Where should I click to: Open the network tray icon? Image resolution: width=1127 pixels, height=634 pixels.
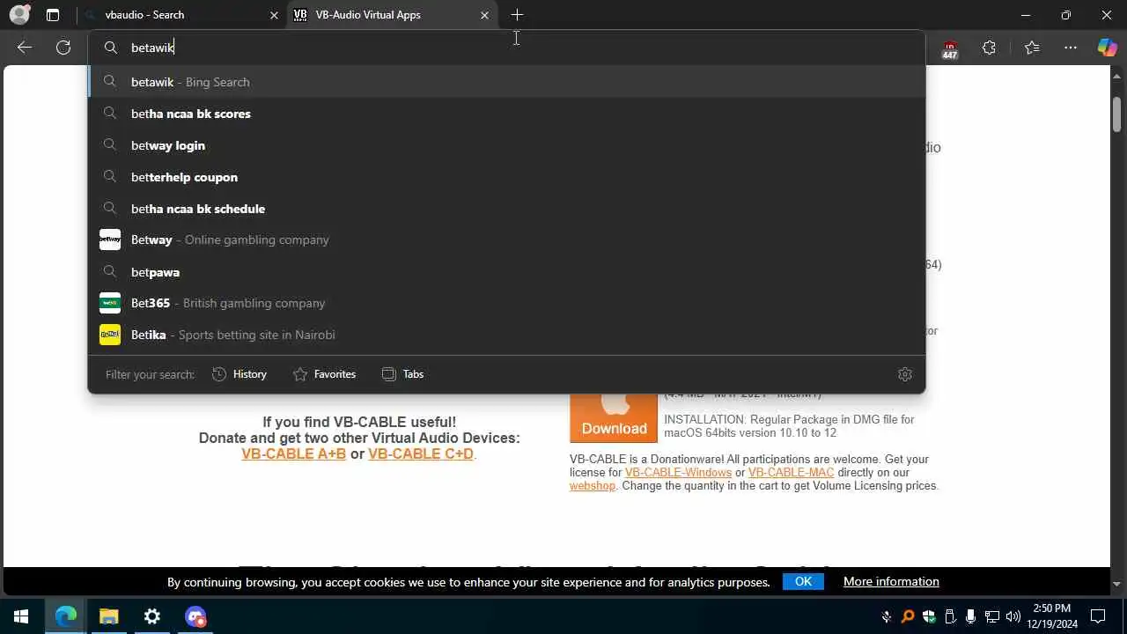[992, 616]
